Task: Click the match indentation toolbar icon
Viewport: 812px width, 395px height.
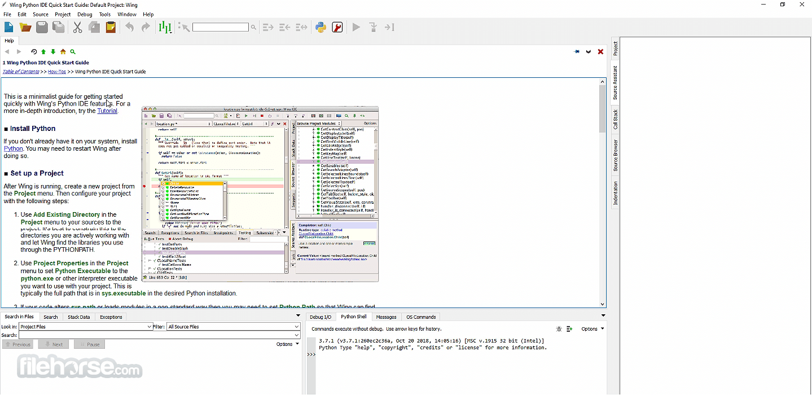Action: pos(302,27)
